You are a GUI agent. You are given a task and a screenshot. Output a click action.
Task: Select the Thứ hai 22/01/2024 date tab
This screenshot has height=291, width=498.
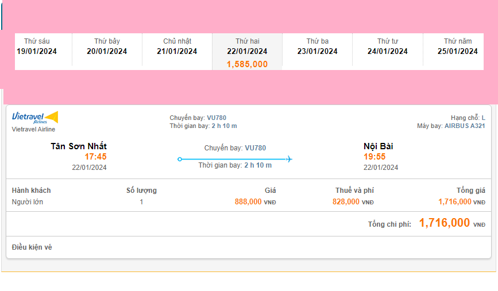(x=247, y=46)
